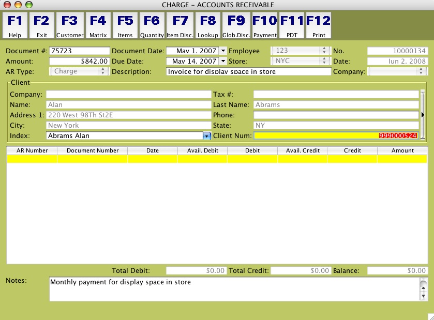Open F8 Lookup

click(x=208, y=25)
